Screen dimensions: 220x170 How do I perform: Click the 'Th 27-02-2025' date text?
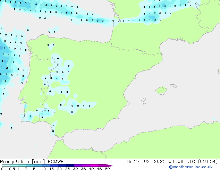(146, 162)
